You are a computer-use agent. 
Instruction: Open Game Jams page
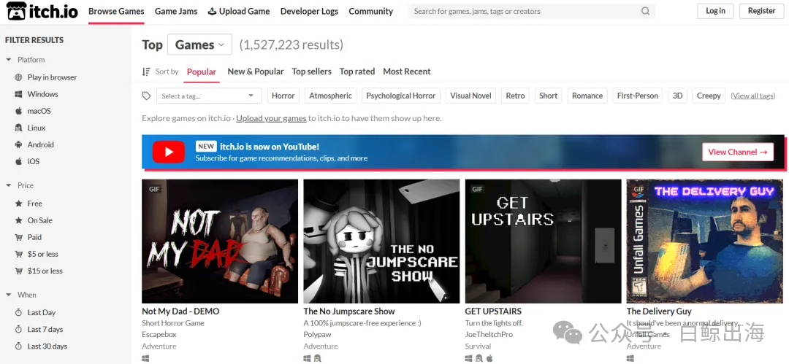pos(176,11)
